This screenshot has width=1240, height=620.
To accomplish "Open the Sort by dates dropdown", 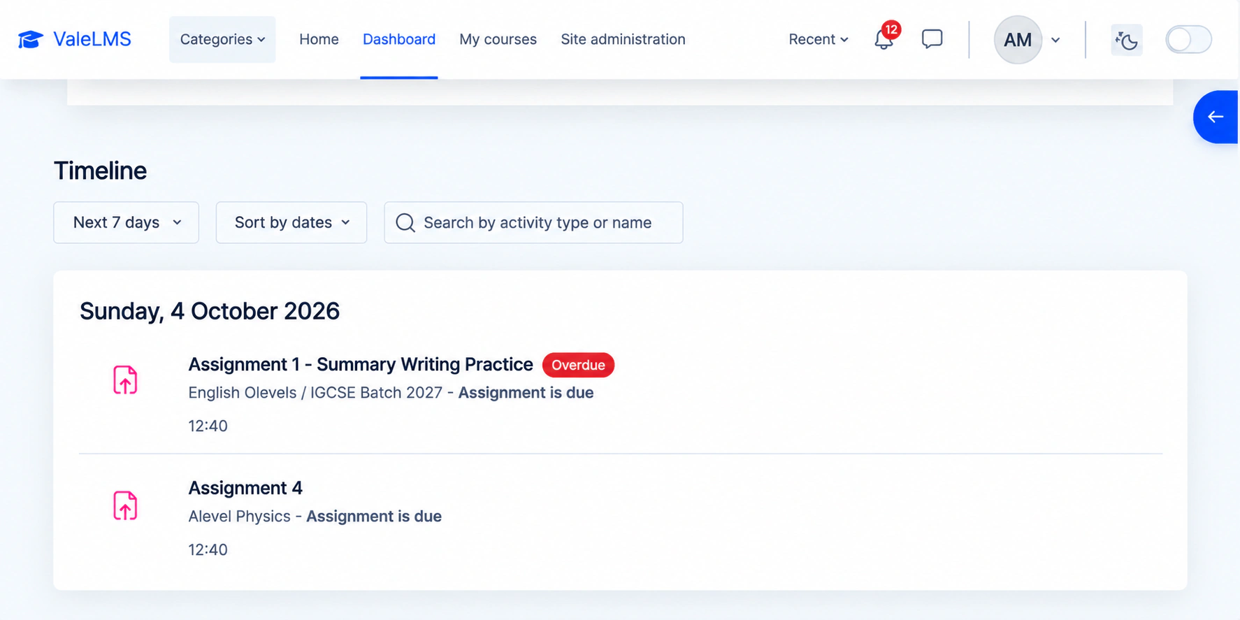I will click(x=291, y=222).
